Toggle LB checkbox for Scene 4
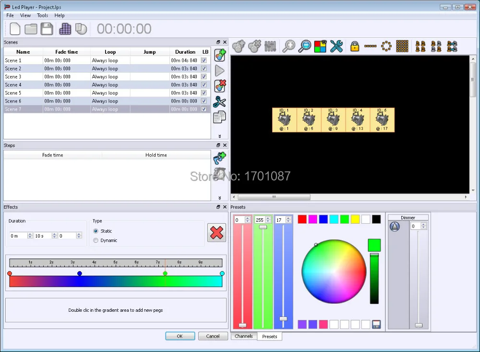Viewport: 480px width, 352px height. pyautogui.click(x=204, y=85)
